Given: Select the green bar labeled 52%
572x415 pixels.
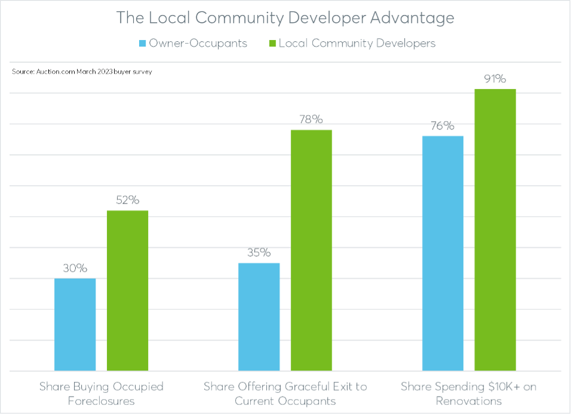Looking at the screenshot, I should (127, 290).
